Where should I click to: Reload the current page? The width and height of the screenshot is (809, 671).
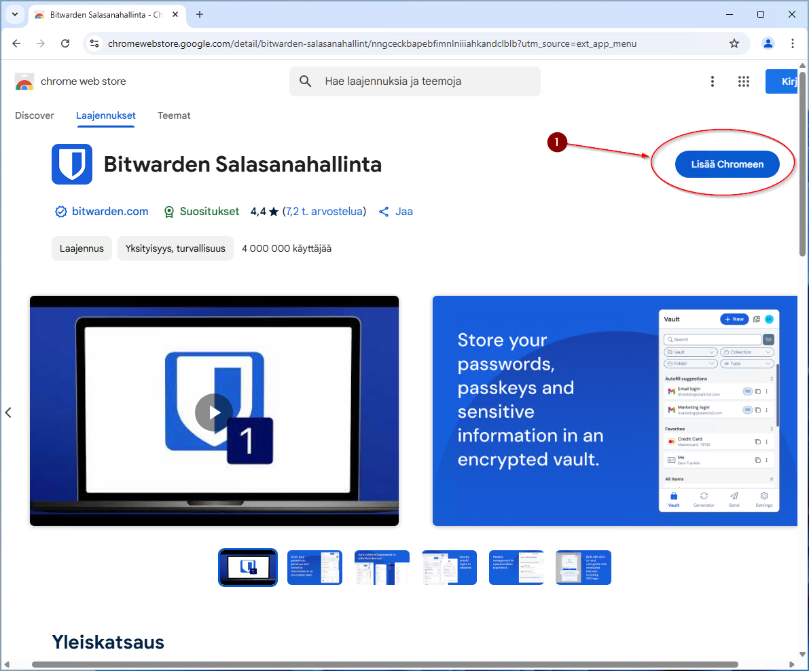coord(65,43)
